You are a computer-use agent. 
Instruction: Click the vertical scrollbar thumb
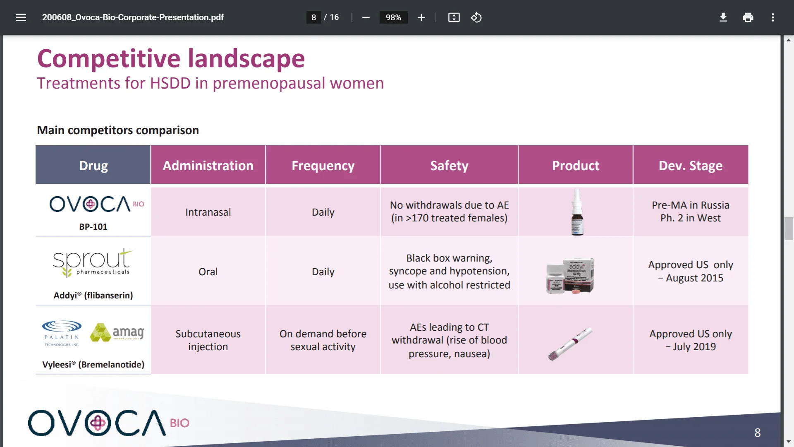coord(789,228)
